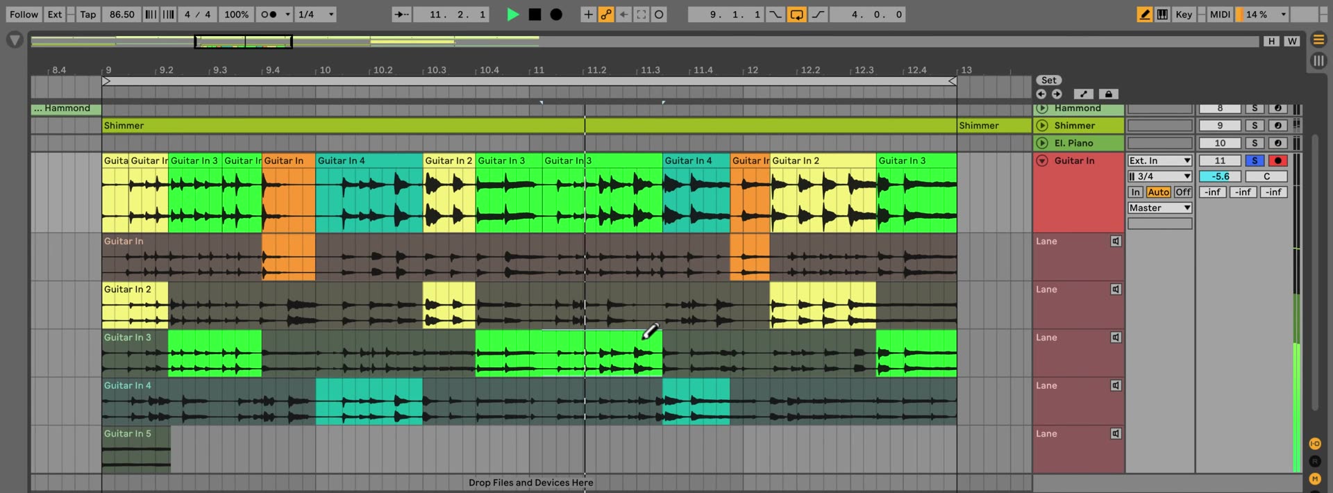Audition the Guitar In 3 take lane
The height and width of the screenshot is (493, 1333).
1116,337
